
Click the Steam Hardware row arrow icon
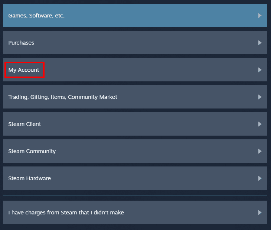pyautogui.click(x=260, y=178)
